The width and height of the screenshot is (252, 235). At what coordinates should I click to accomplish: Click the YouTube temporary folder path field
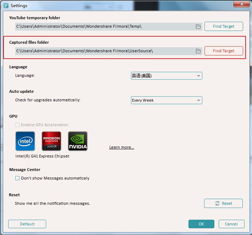coord(109,26)
